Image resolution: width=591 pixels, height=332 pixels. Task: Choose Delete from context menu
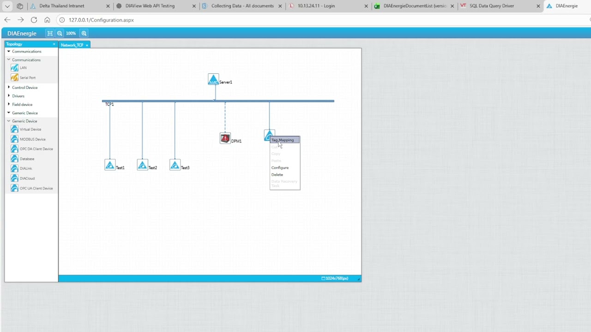[x=277, y=174]
